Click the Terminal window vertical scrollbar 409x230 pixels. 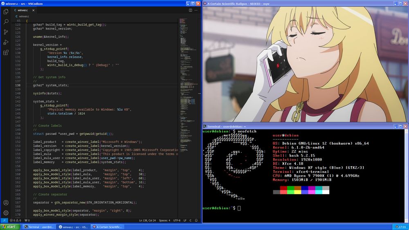click(406, 176)
